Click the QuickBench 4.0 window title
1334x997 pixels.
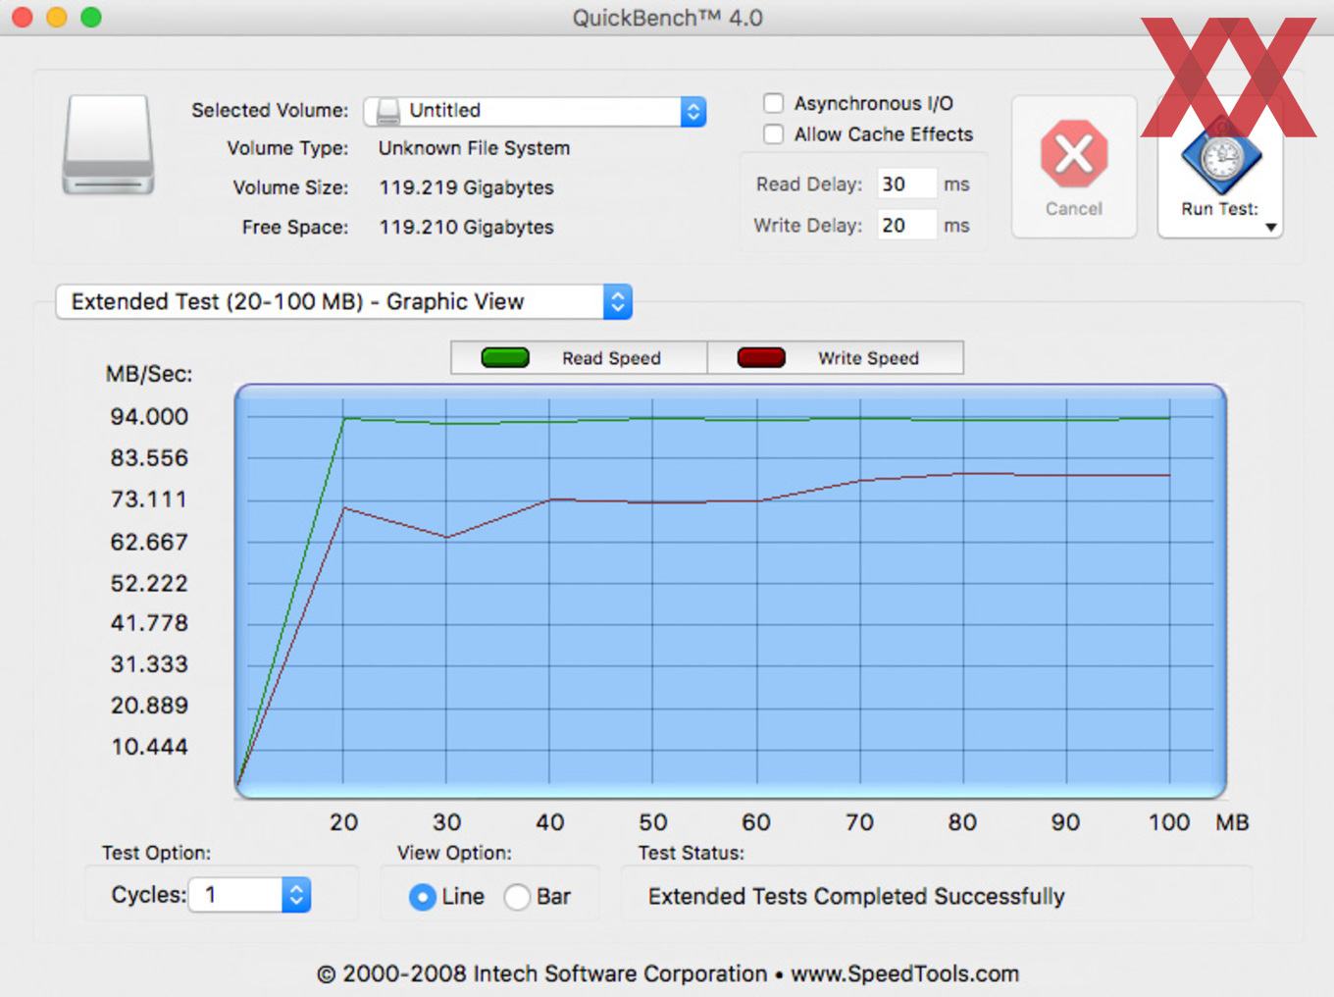[667, 18]
